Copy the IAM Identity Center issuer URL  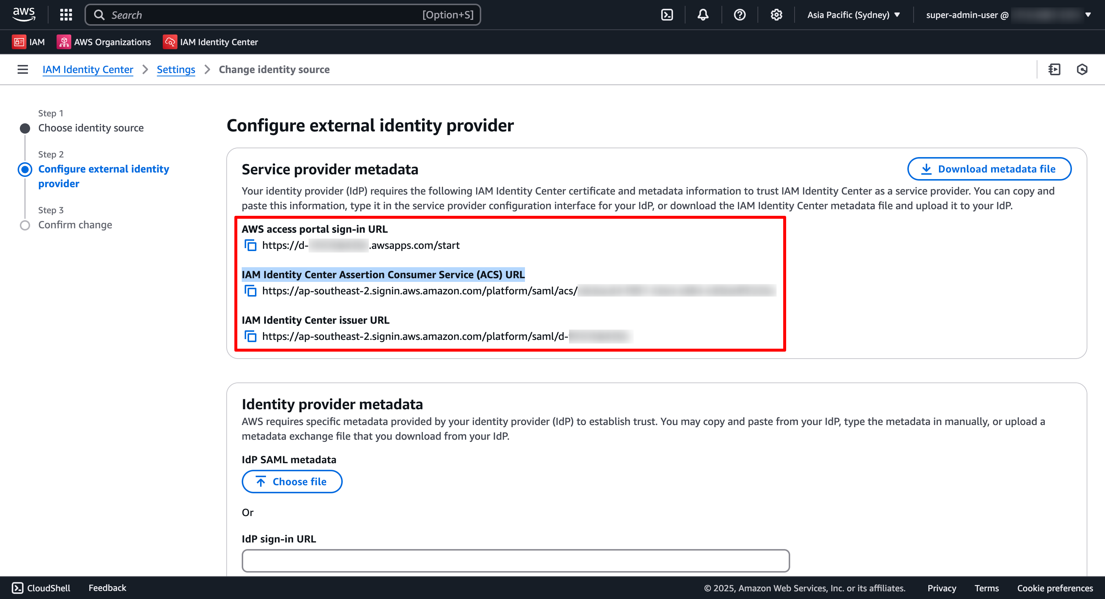250,336
